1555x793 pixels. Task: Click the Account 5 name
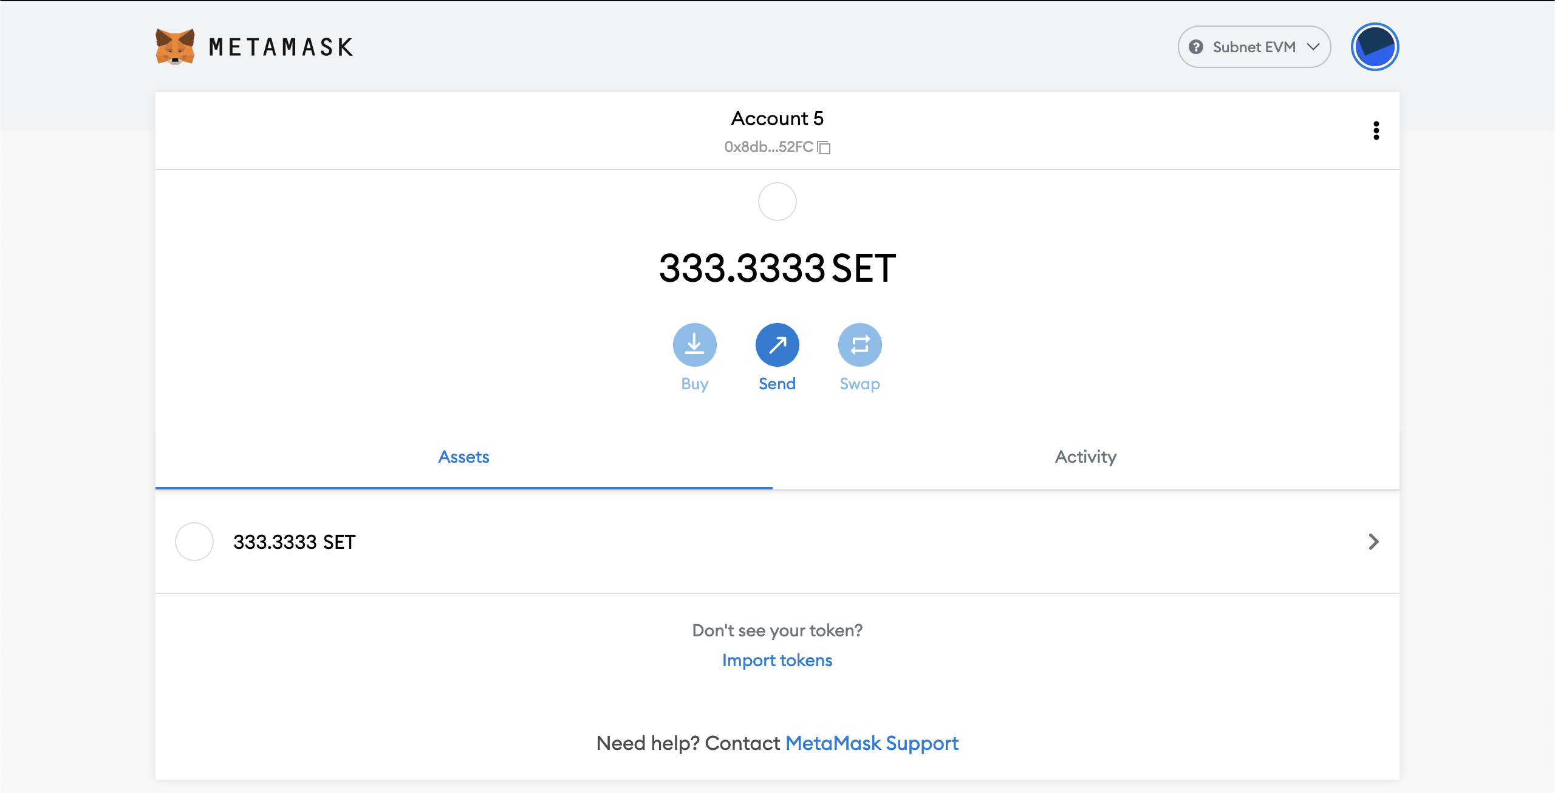pyautogui.click(x=777, y=118)
